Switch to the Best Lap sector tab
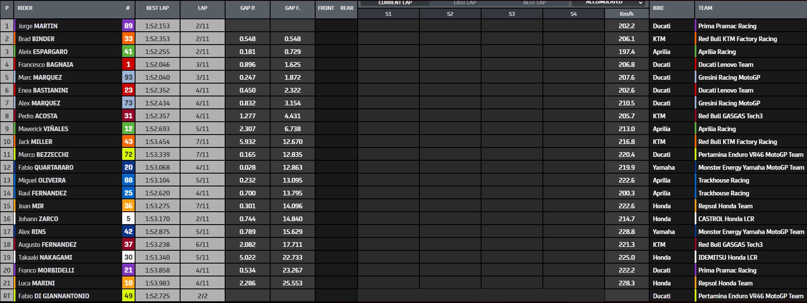This screenshot has width=807, height=303. (x=534, y=3)
